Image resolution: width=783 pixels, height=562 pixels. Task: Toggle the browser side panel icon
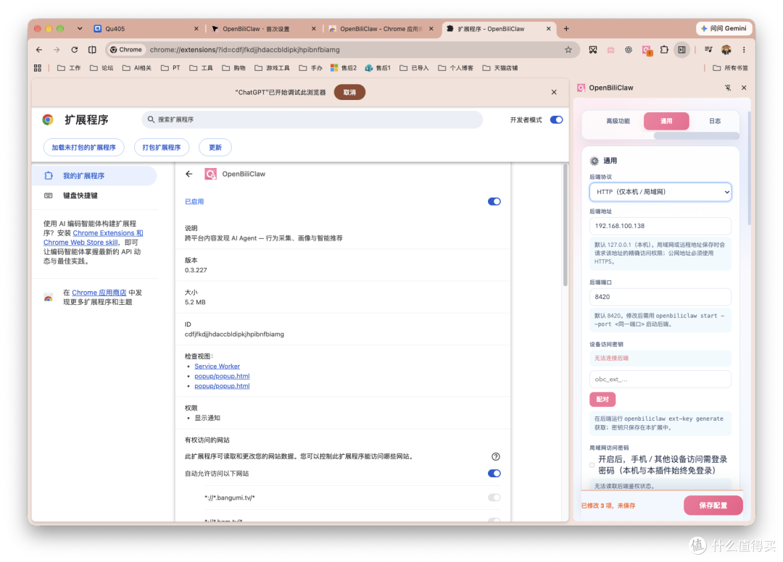point(681,50)
